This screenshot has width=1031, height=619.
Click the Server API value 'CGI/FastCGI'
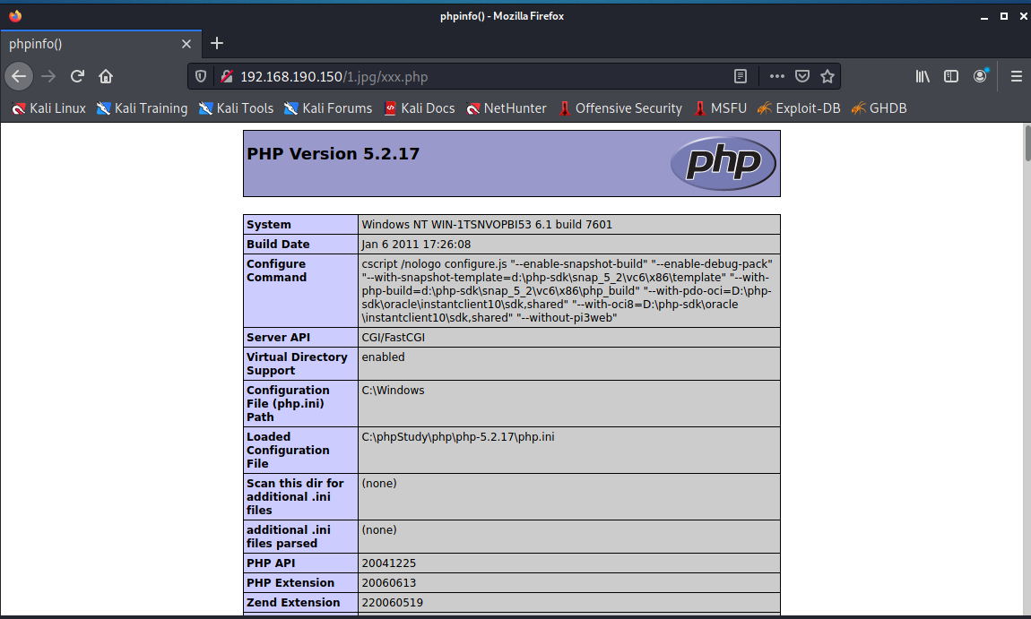coord(394,338)
